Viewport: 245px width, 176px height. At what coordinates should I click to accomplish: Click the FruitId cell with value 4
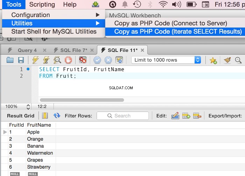[17, 153]
